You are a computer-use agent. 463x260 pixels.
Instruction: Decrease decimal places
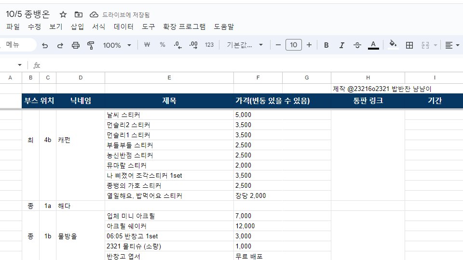tap(178, 45)
